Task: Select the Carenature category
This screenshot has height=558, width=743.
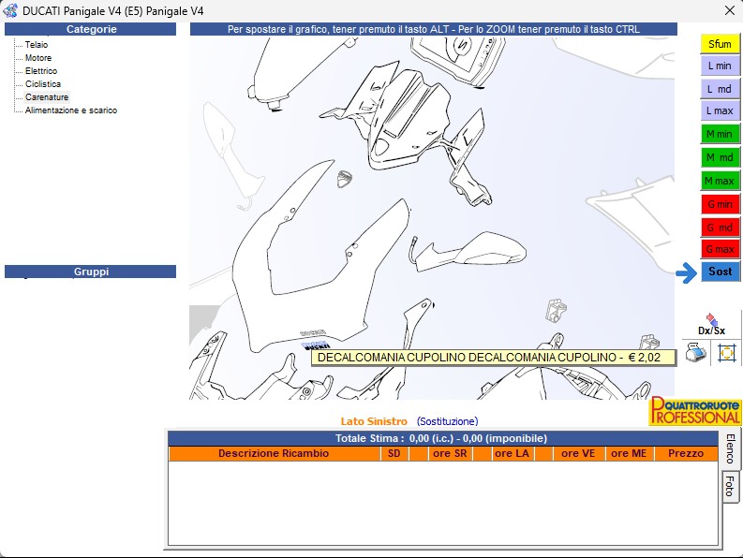Action: pos(47,97)
